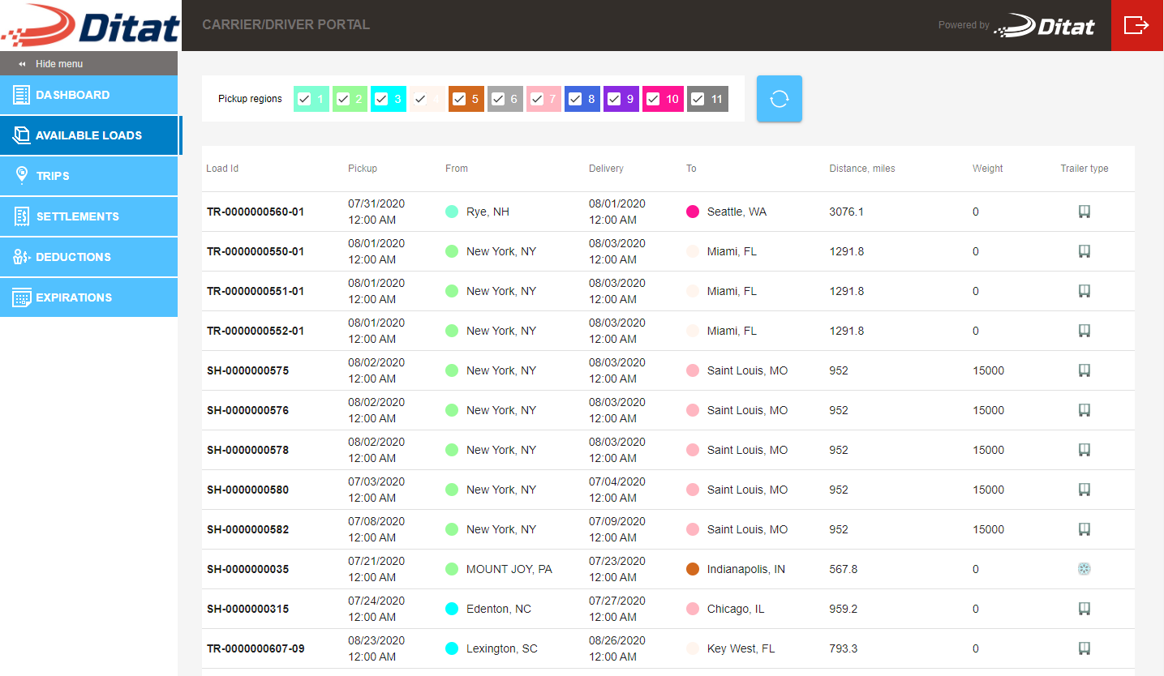Uncheck pickup region 1 checkbox
Image resolution: width=1164 pixels, height=676 pixels.
[x=304, y=99]
